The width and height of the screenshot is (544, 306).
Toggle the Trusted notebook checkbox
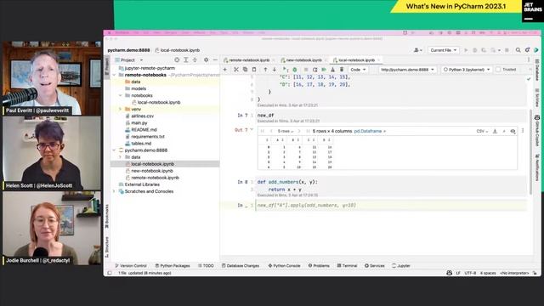pyautogui.click(x=499, y=70)
